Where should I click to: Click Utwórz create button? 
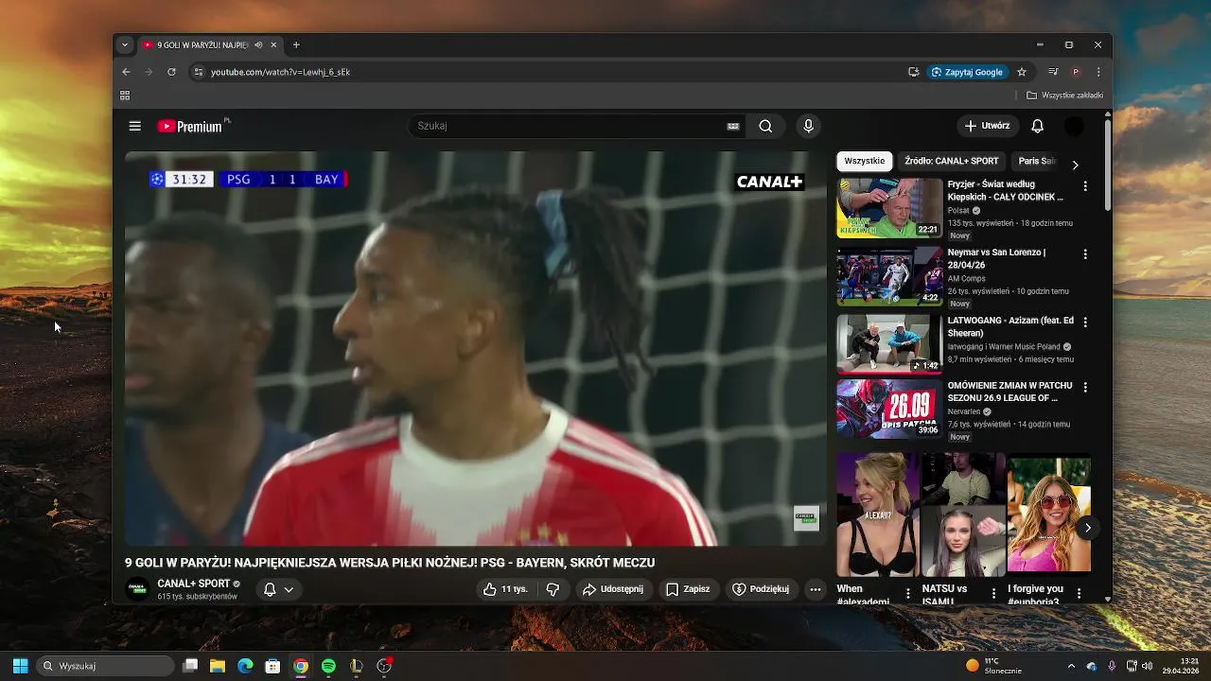coord(987,126)
